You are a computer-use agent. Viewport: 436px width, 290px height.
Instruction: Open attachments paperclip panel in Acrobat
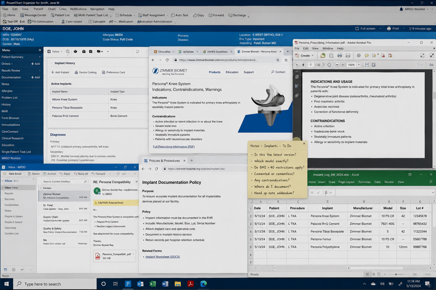coord(297,95)
